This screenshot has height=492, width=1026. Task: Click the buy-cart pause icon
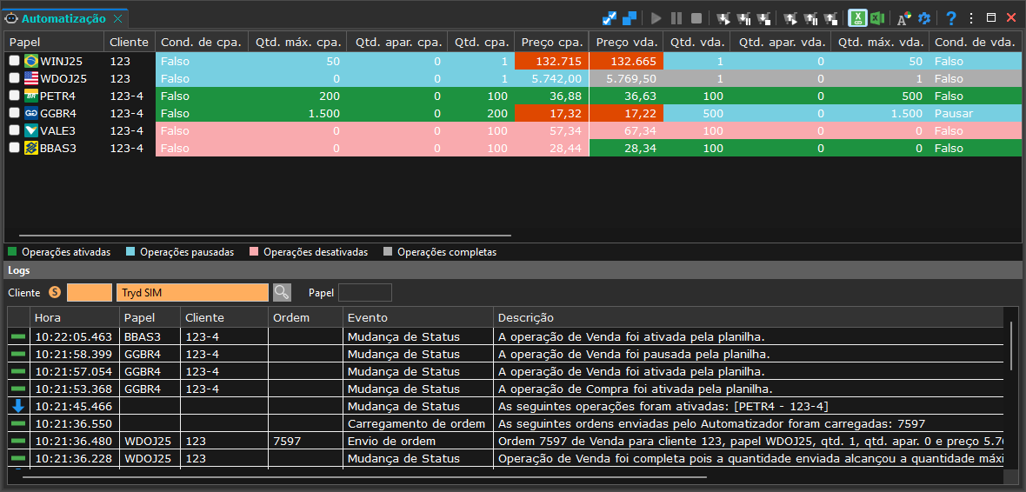[743, 18]
